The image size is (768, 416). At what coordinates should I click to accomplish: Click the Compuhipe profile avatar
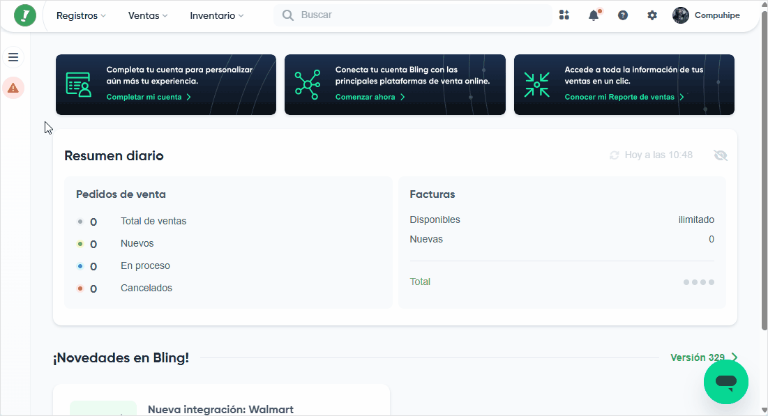click(681, 15)
